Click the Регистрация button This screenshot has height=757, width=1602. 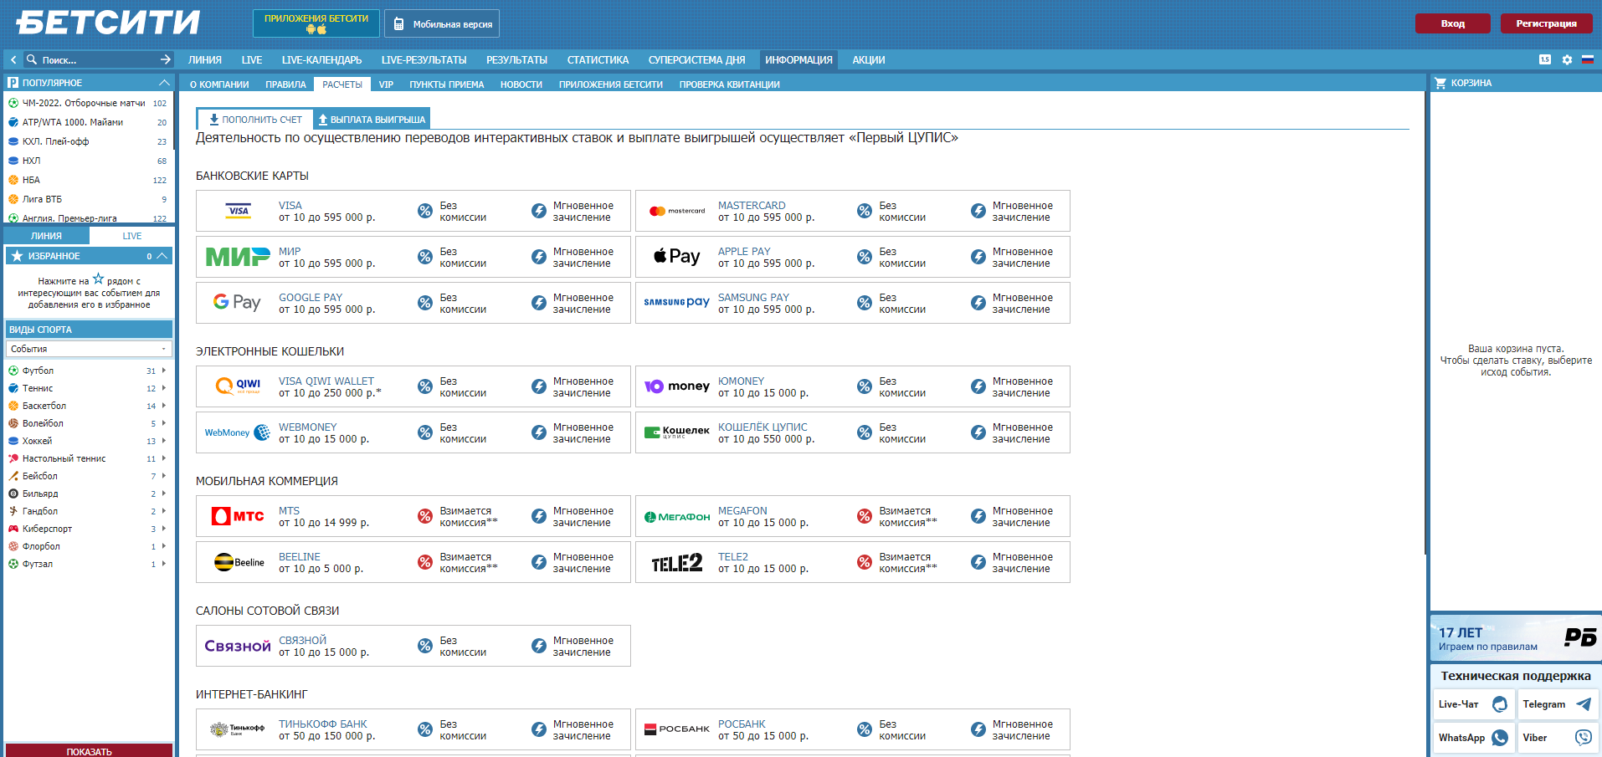click(1546, 23)
